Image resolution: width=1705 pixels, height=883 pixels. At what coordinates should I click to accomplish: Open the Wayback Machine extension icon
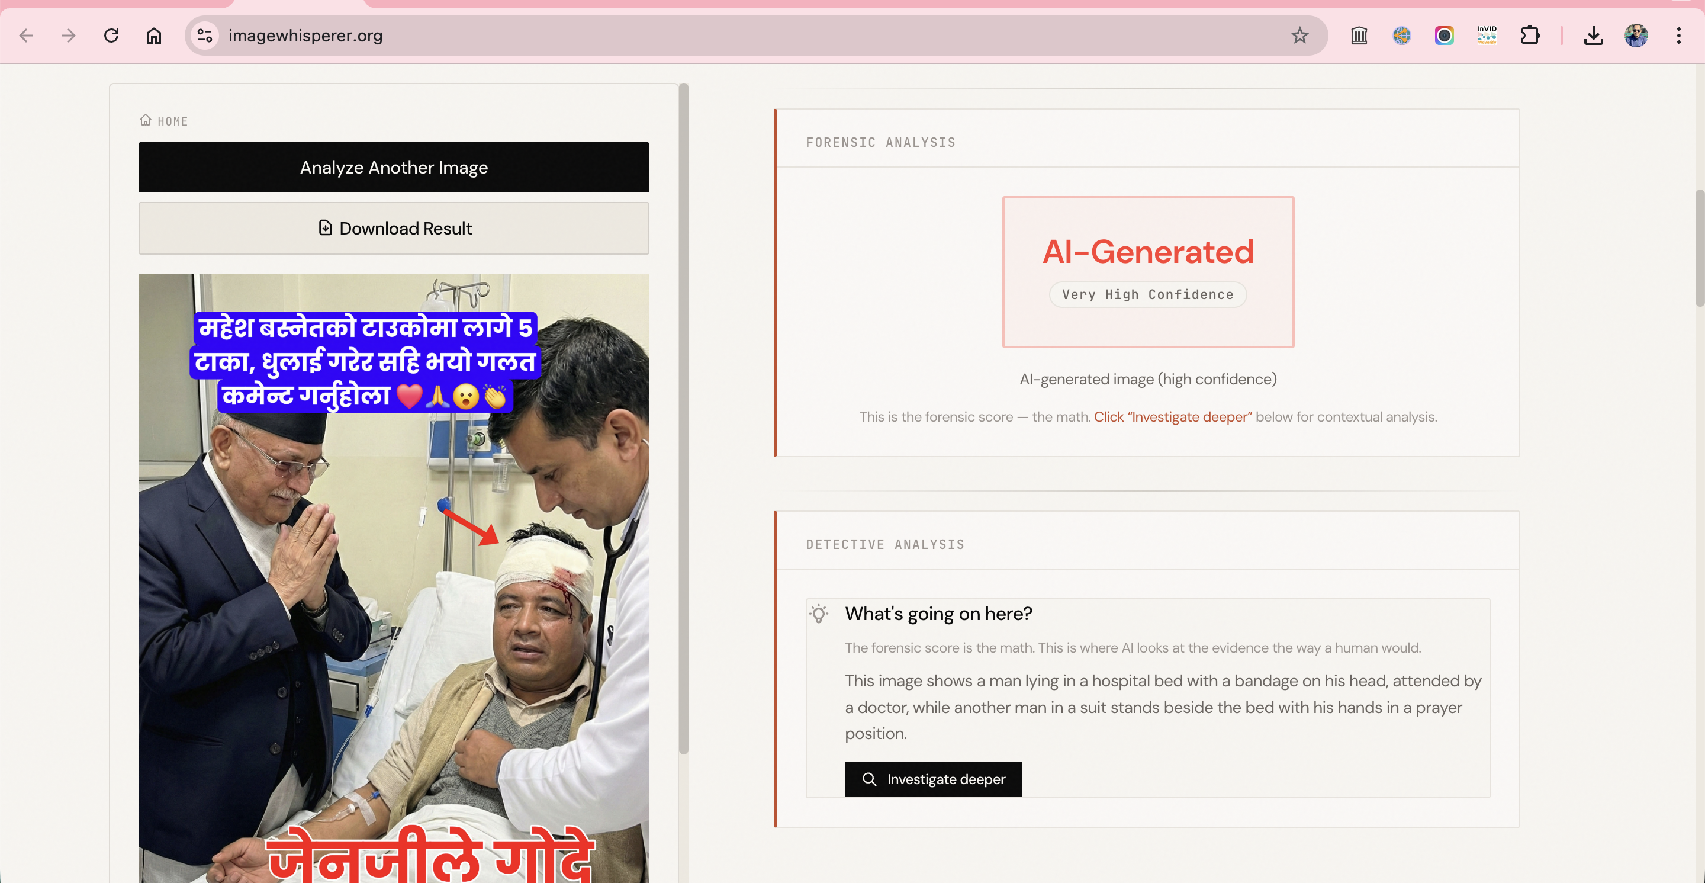(1359, 36)
